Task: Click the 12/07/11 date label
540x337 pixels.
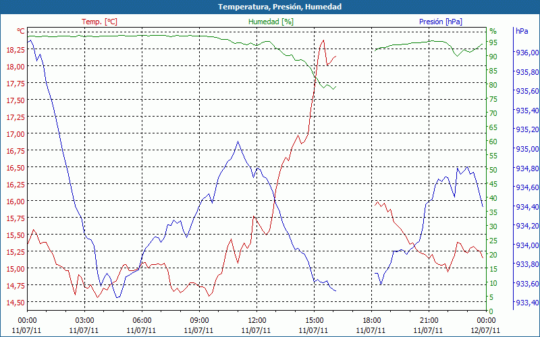Action: [485, 330]
